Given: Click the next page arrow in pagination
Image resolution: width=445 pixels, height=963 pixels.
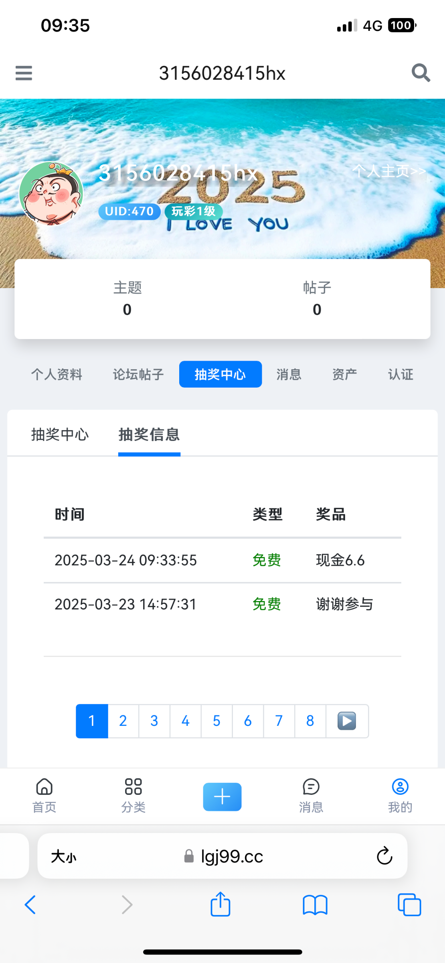Looking at the screenshot, I should (x=347, y=721).
